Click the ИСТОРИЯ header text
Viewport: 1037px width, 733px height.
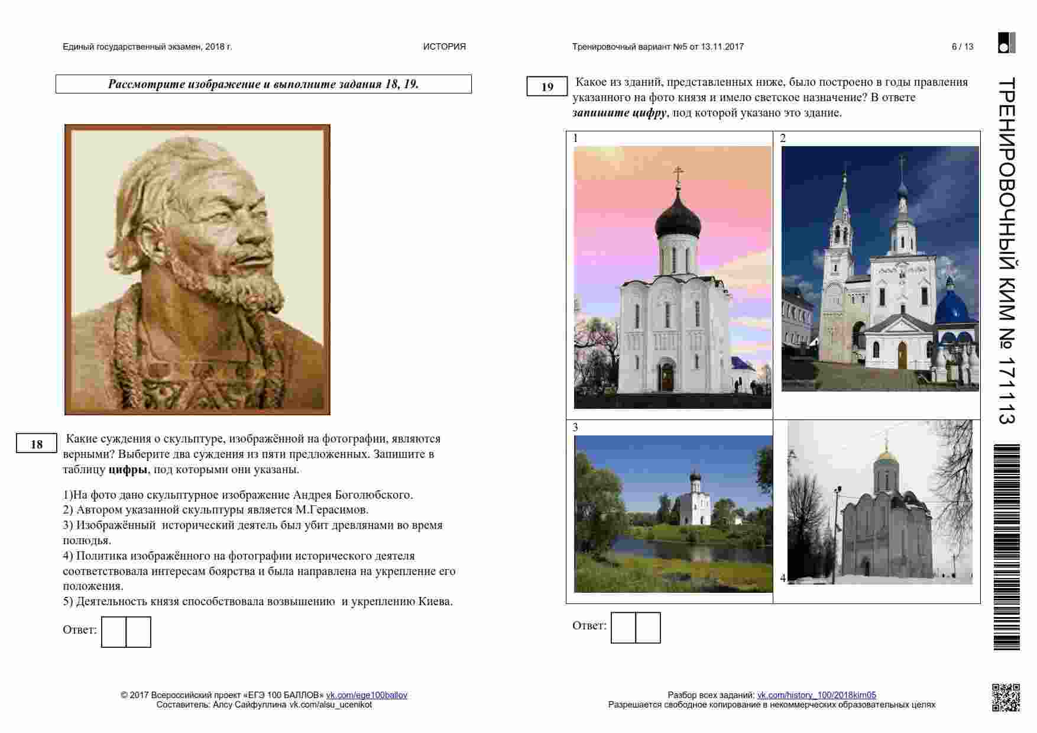coord(444,47)
